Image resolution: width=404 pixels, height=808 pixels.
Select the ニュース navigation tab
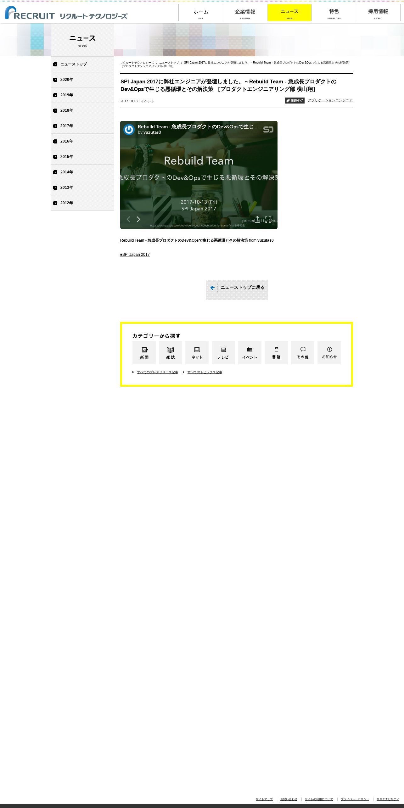tap(289, 13)
